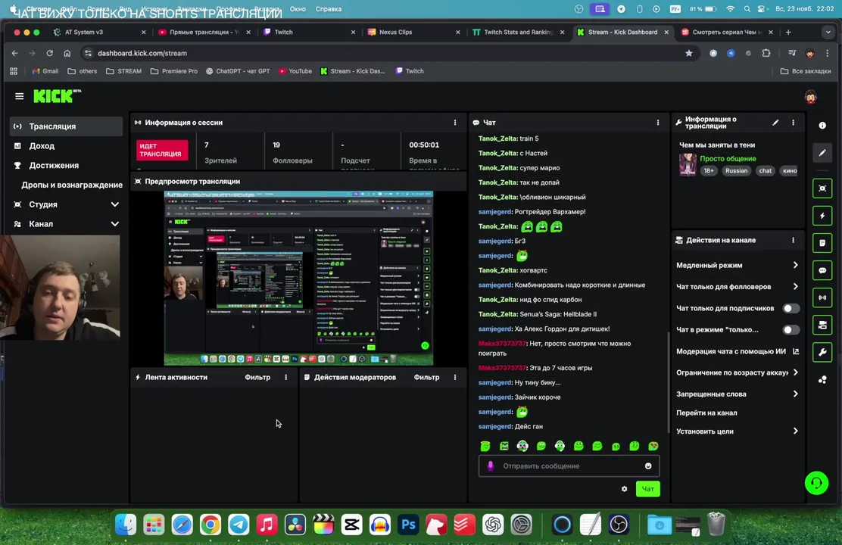Open Чат только для фолловеров chevron
The width and height of the screenshot is (842, 545).
tap(795, 287)
